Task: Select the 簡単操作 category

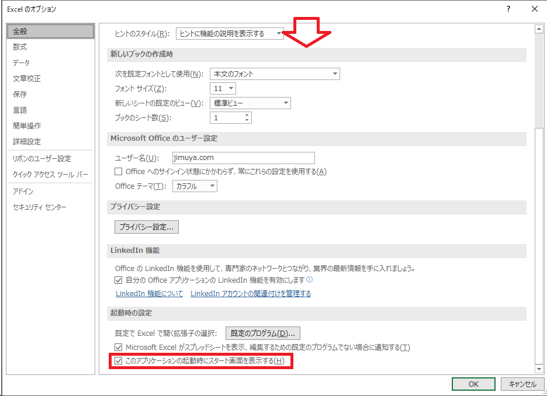Action: tap(51, 126)
